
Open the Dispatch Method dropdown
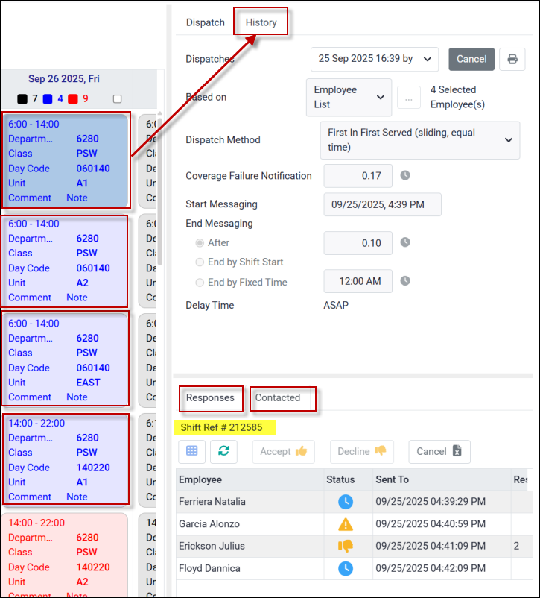(419, 140)
